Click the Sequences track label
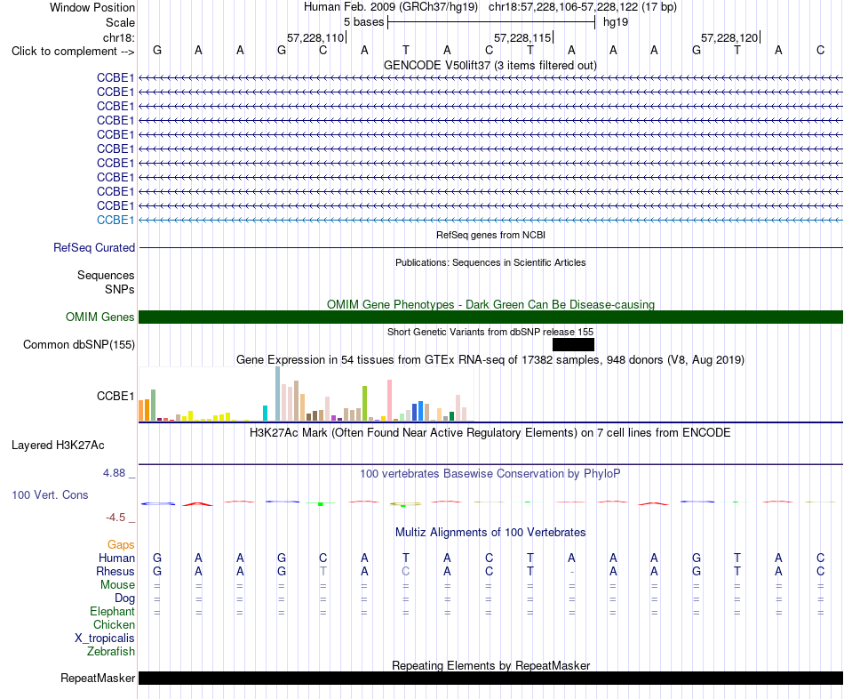The width and height of the screenshot is (844, 699). [106, 276]
